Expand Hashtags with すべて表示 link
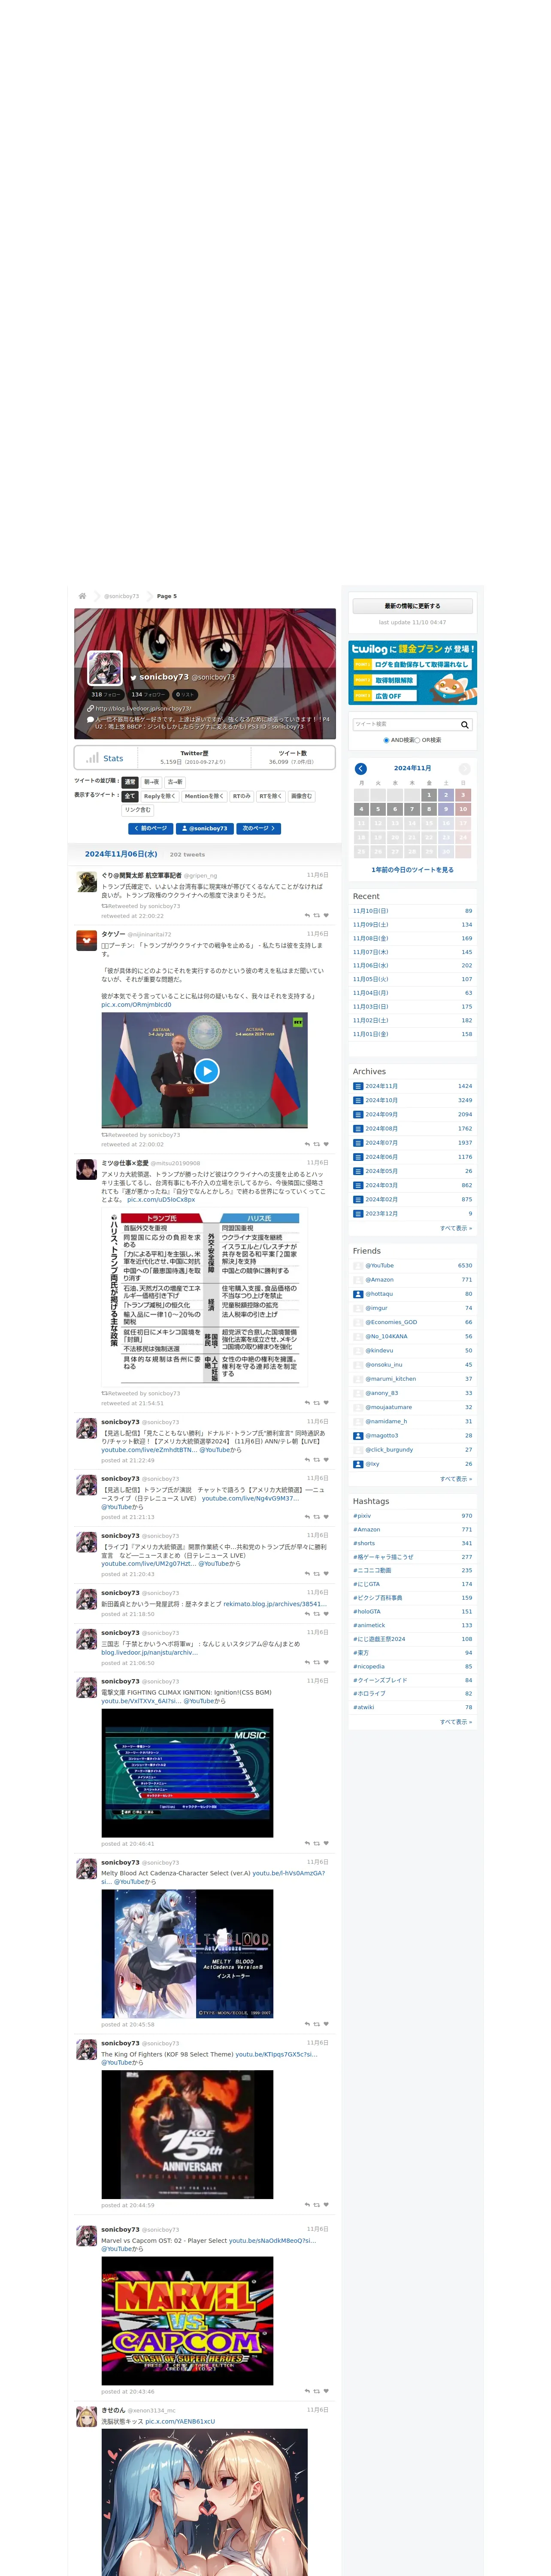551x2576 pixels. pos(456,1722)
